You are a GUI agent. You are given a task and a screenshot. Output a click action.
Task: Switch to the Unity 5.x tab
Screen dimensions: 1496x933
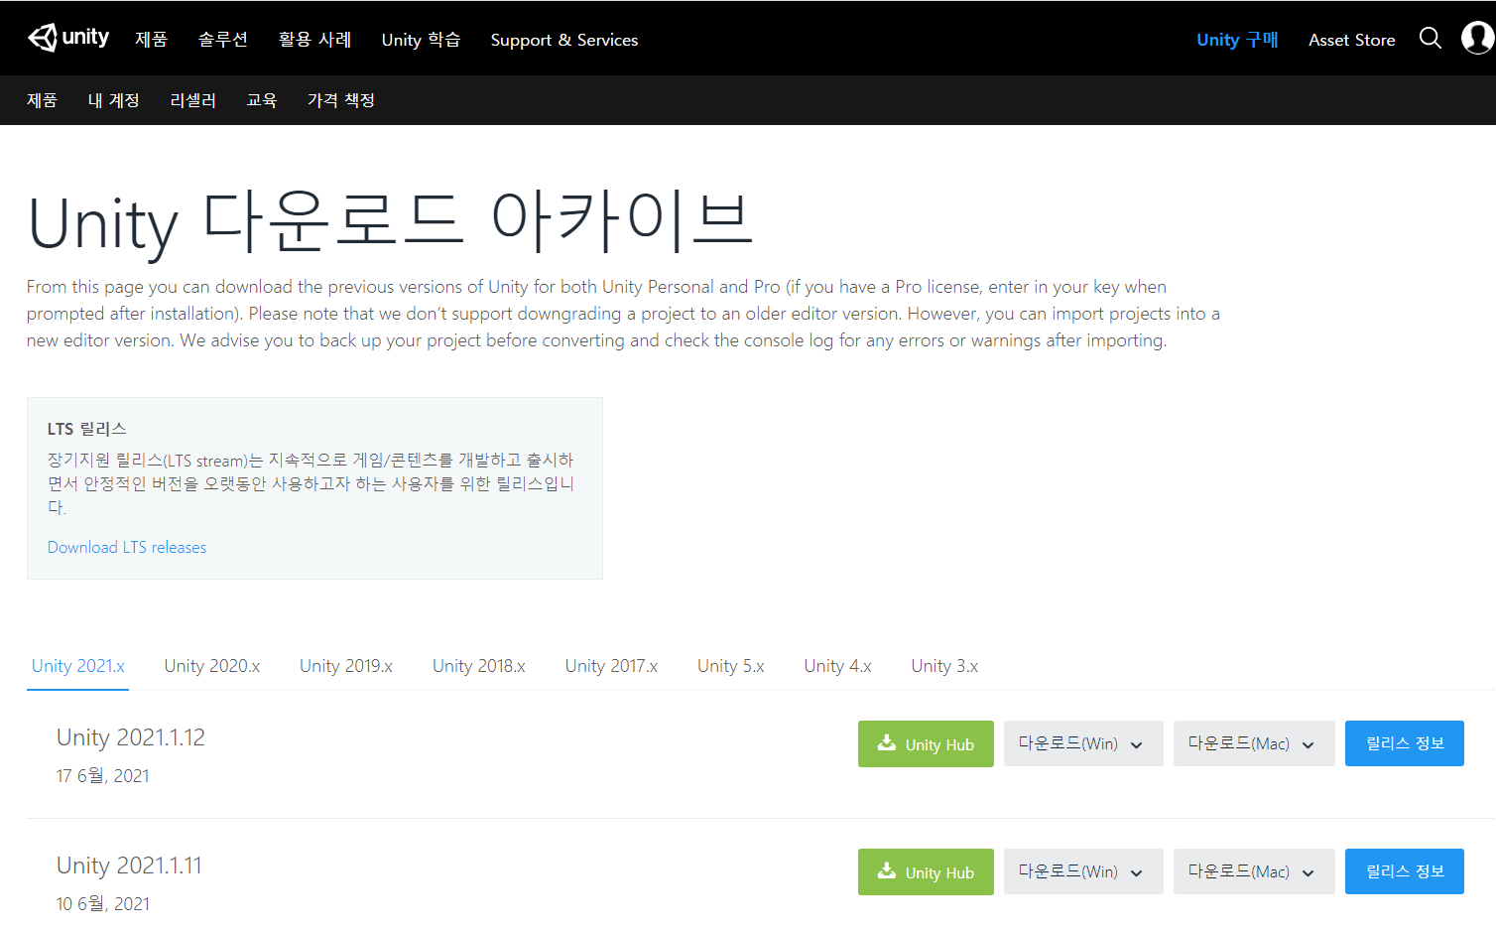click(x=731, y=666)
